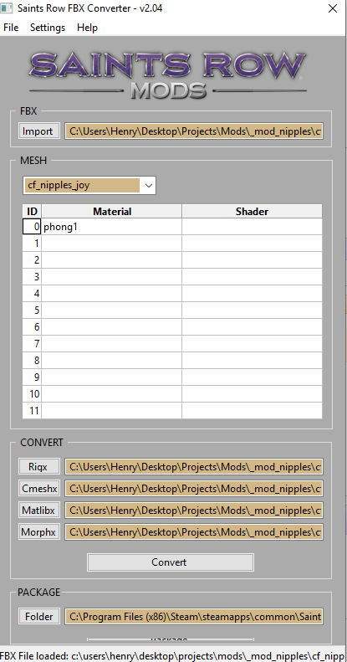Click the Import button
Image resolution: width=347 pixels, height=662 pixels.
38,131
